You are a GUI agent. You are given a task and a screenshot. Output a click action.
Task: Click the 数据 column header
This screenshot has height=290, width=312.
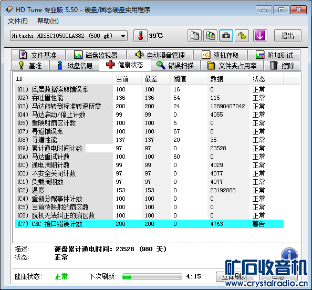228,79
